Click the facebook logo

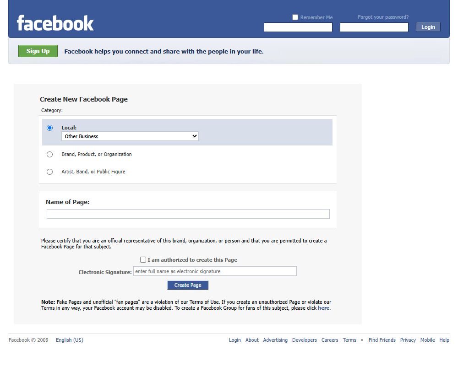[x=55, y=23]
